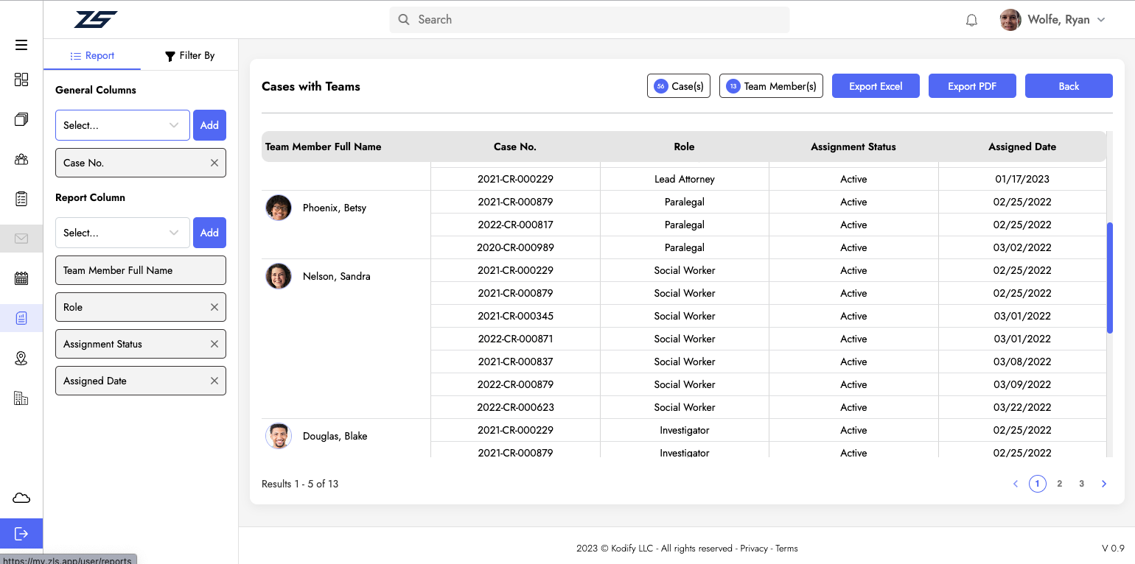Screen dimensions: 1135x564
Task: Switch to the Filter By tab
Action: pos(189,55)
